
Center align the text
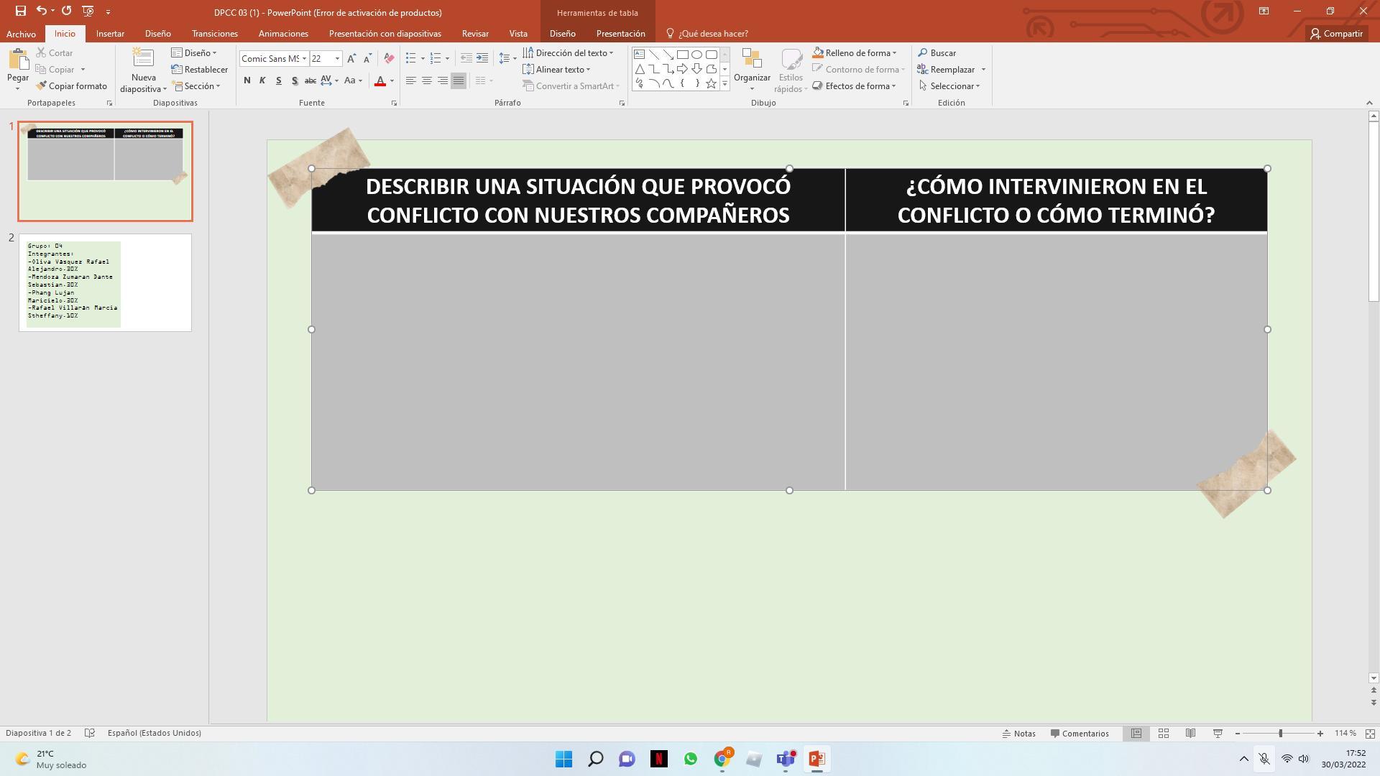pos(427,80)
